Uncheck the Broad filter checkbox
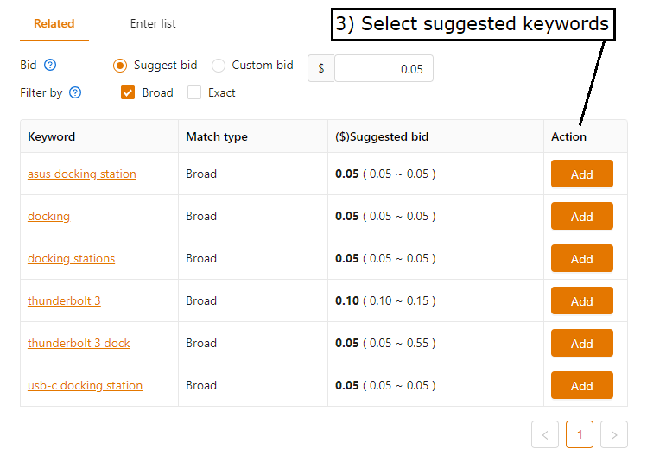 click(x=128, y=92)
